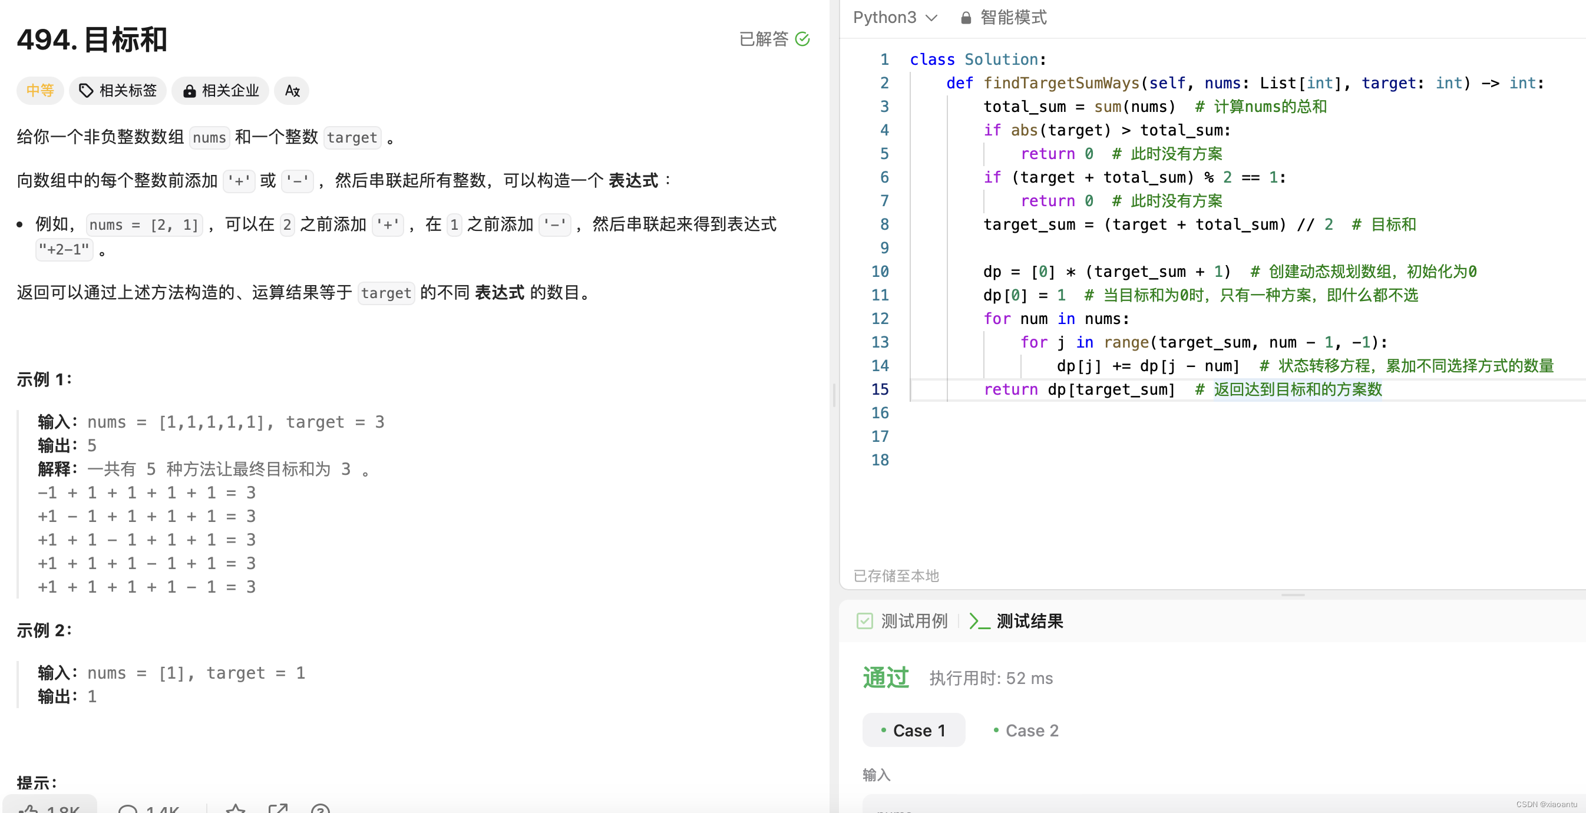Click the +1 + 1 + 1 + 1 - 1 = 3 row
This screenshot has width=1586, height=813.
tap(147, 587)
